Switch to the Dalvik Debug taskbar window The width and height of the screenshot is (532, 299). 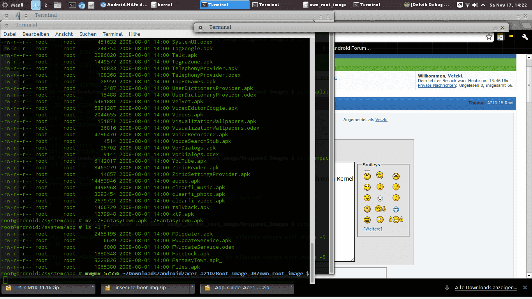[428, 5]
